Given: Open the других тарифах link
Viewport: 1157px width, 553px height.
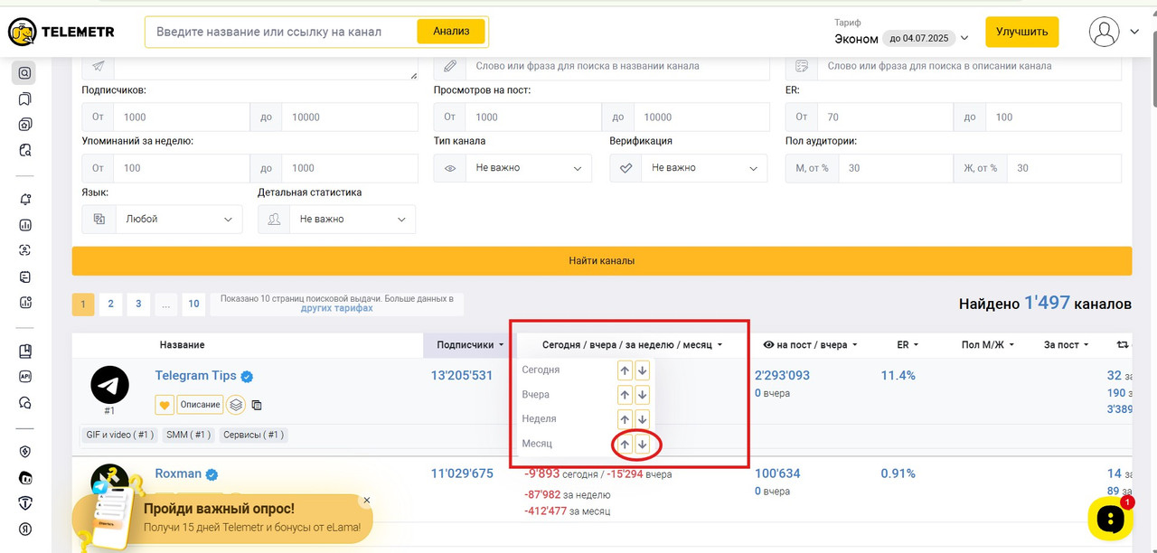Looking at the screenshot, I should tap(336, 308).
